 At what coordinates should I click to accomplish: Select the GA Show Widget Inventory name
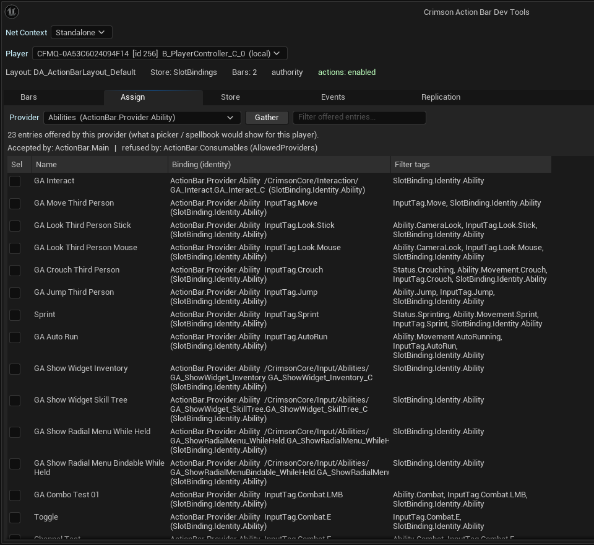(x=80, y=368)
